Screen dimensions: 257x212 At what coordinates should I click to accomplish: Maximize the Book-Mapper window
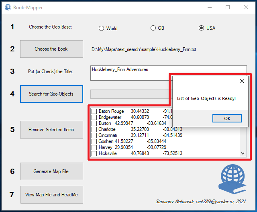click(228, 7)
